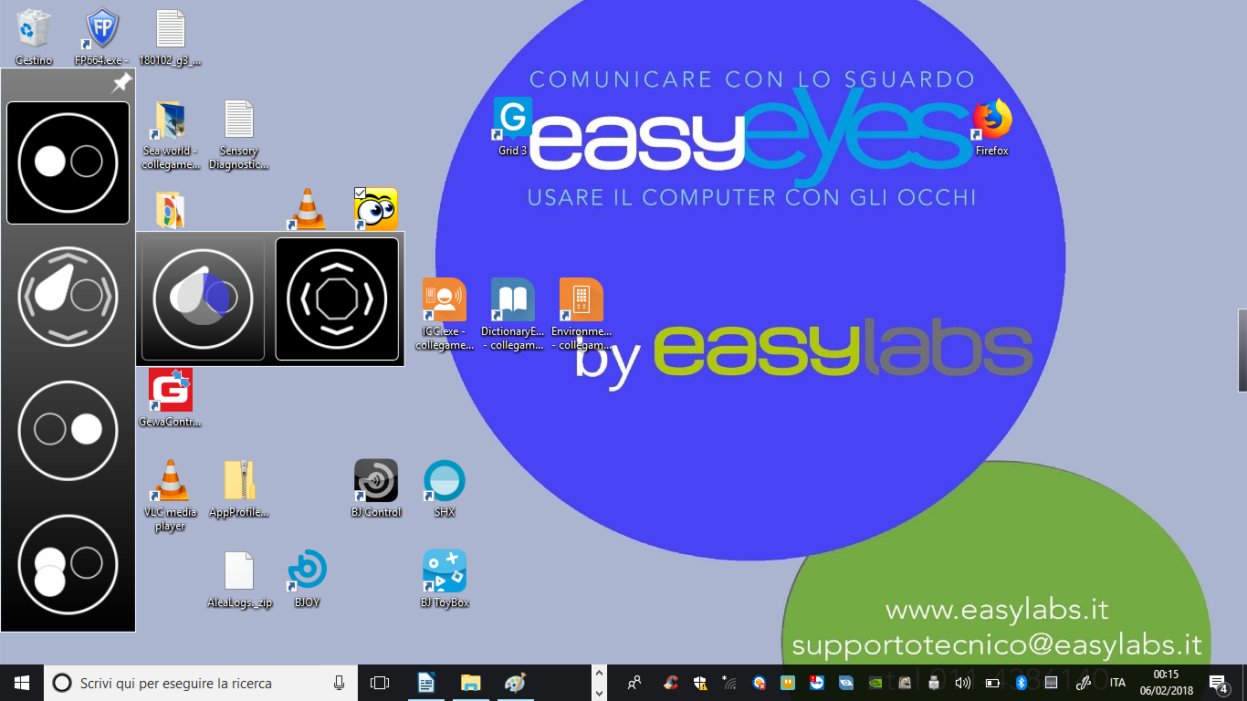1247x701 pixels.
Task: Activate the Cortana microphone
Action: pos(340,683)
